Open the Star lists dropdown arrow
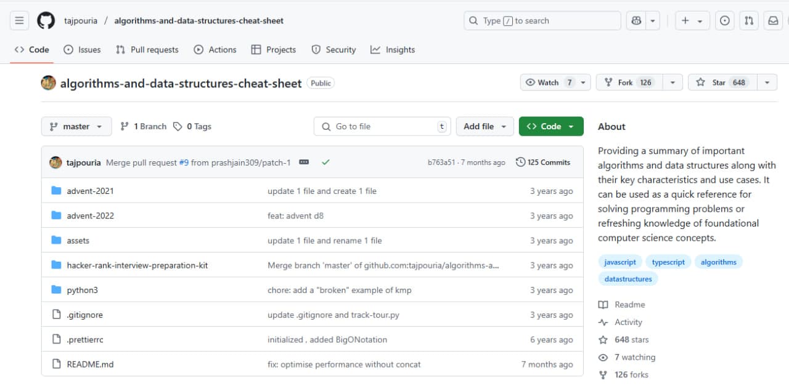This screenshot has height=386, width=789. pos(767,82)
